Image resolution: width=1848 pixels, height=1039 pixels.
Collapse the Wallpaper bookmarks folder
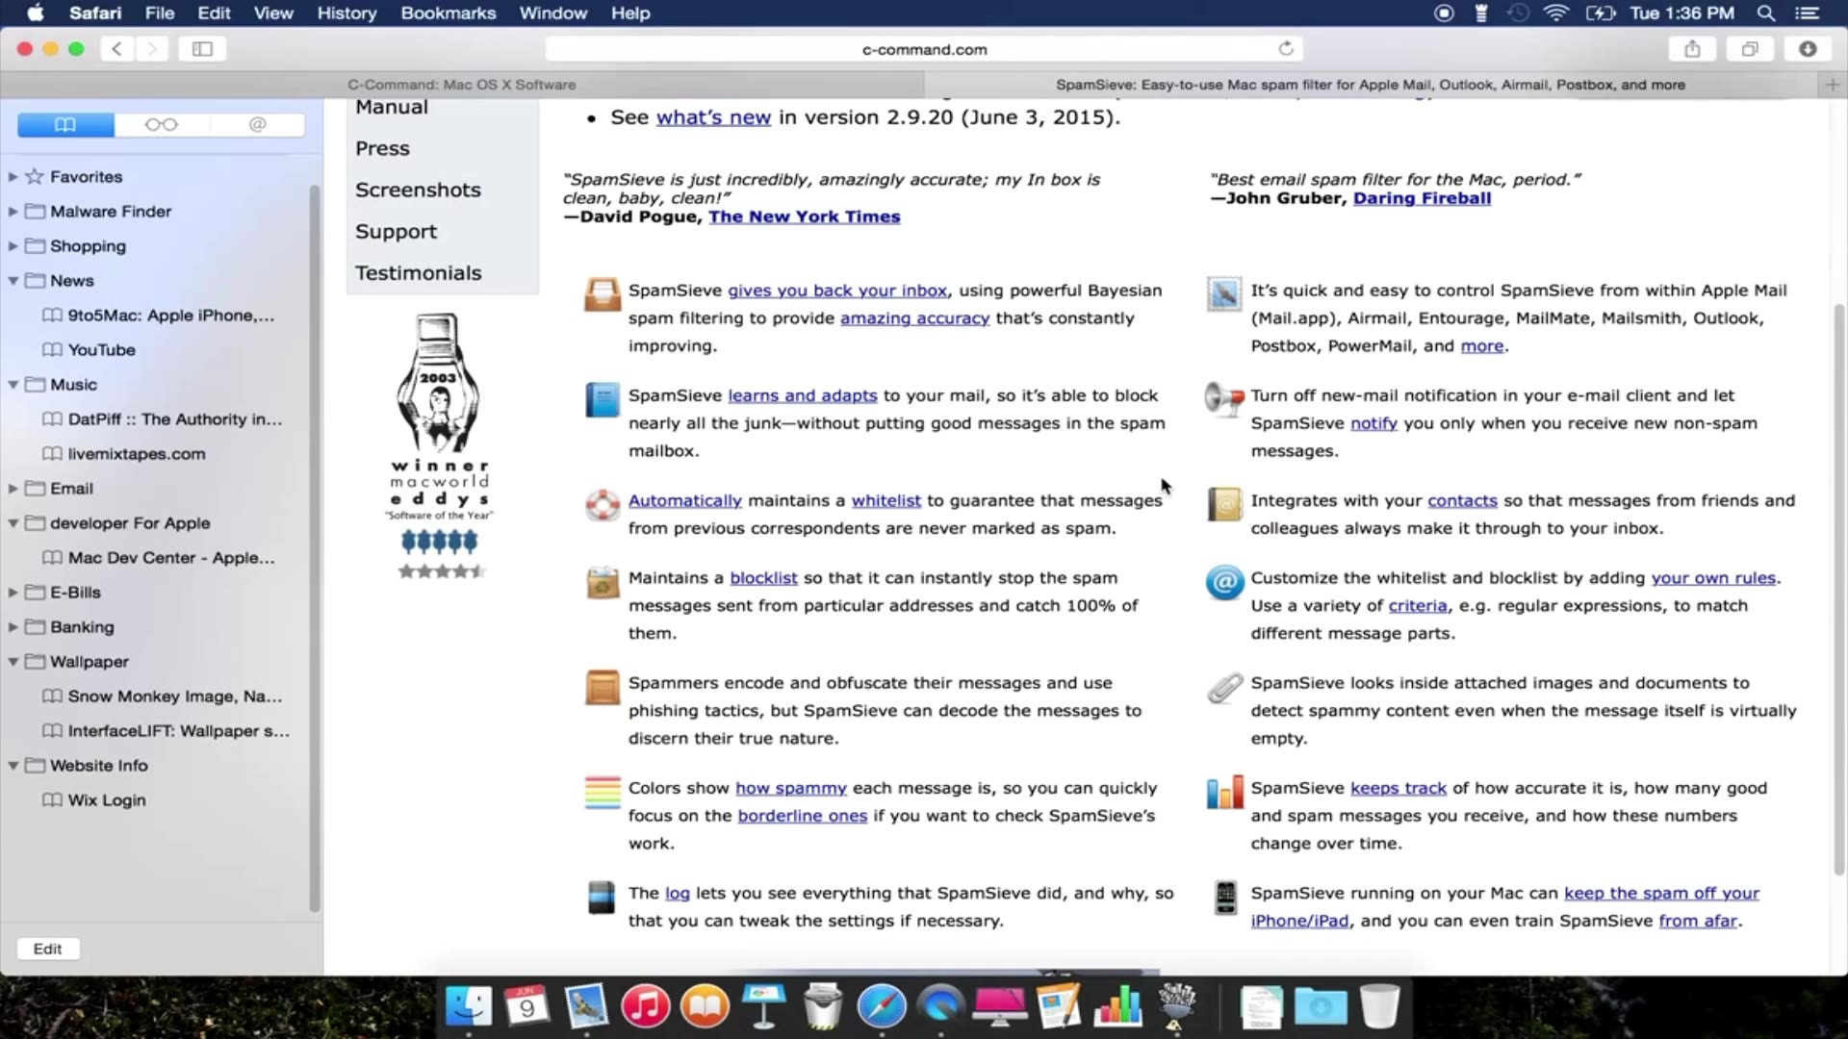13,662
